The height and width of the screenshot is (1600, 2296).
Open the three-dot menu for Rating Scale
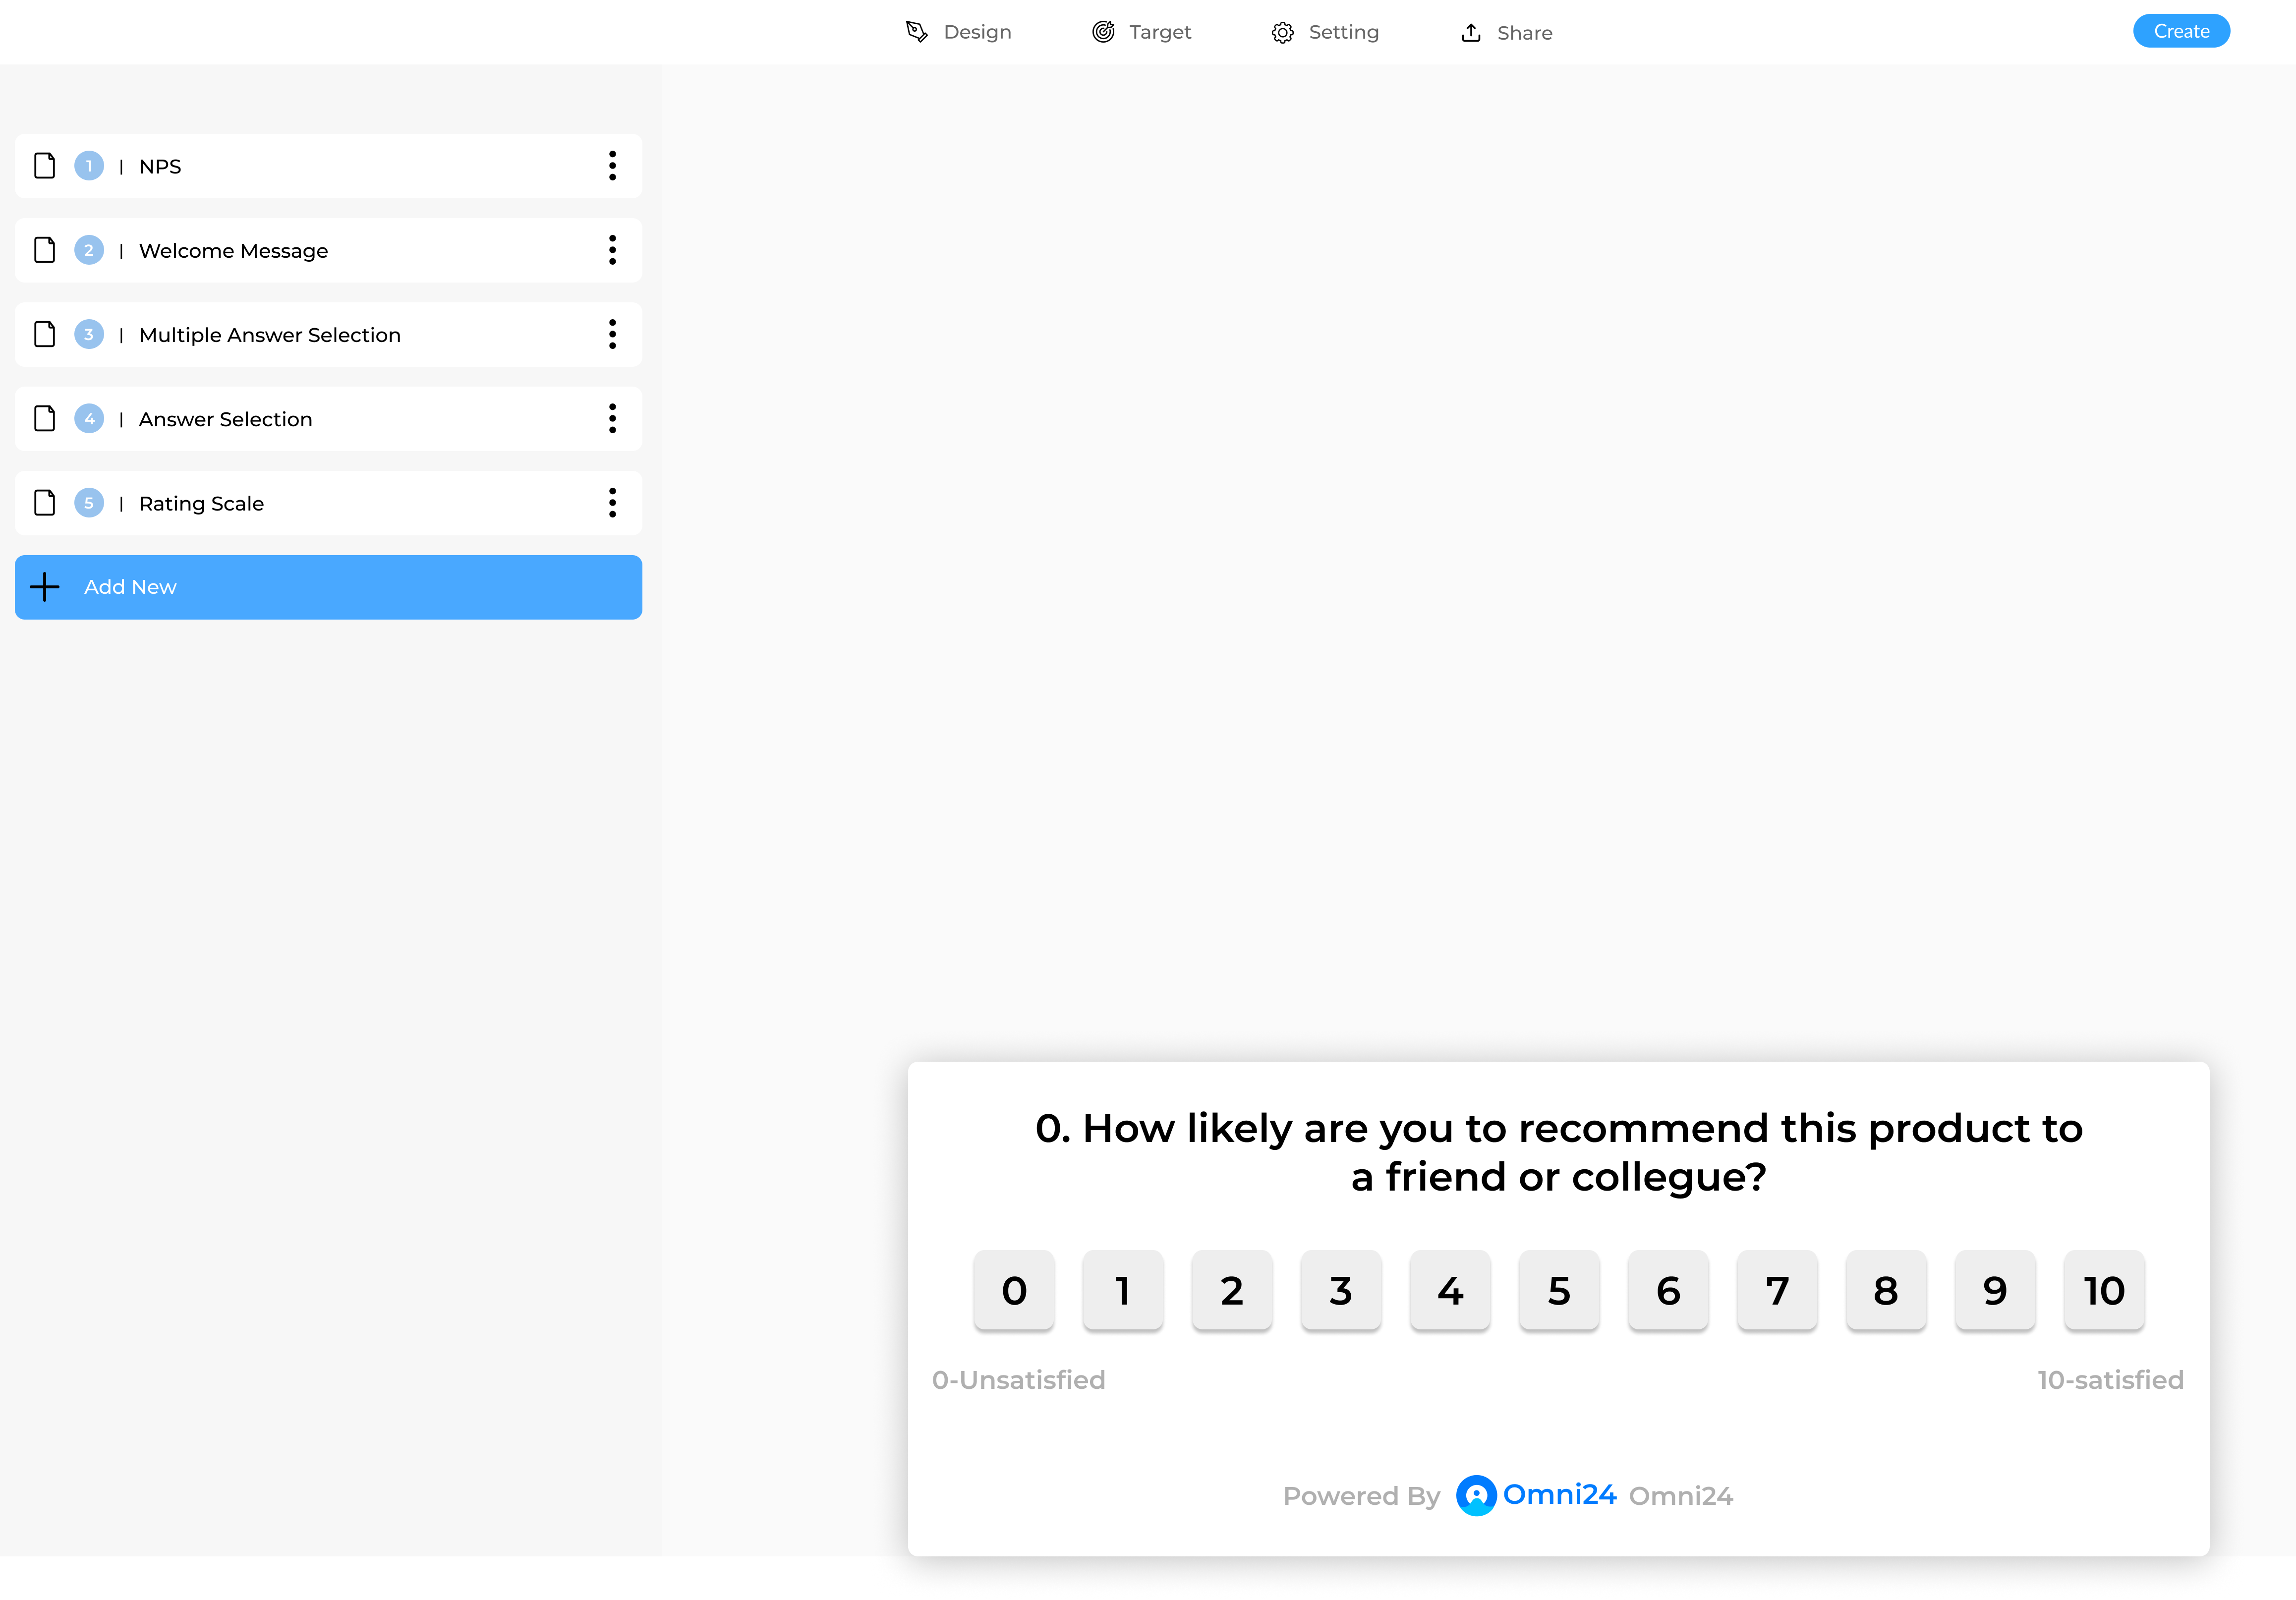coord(612,503)
